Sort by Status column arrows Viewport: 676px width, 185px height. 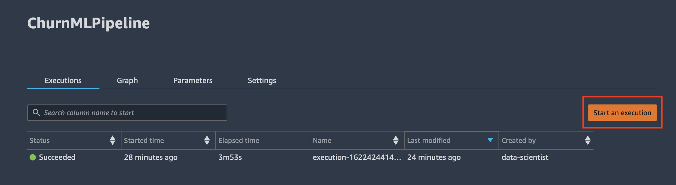coord(112,140)
